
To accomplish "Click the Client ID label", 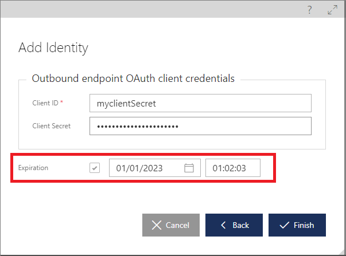I will pyautogui.click(x=45, y=103).
